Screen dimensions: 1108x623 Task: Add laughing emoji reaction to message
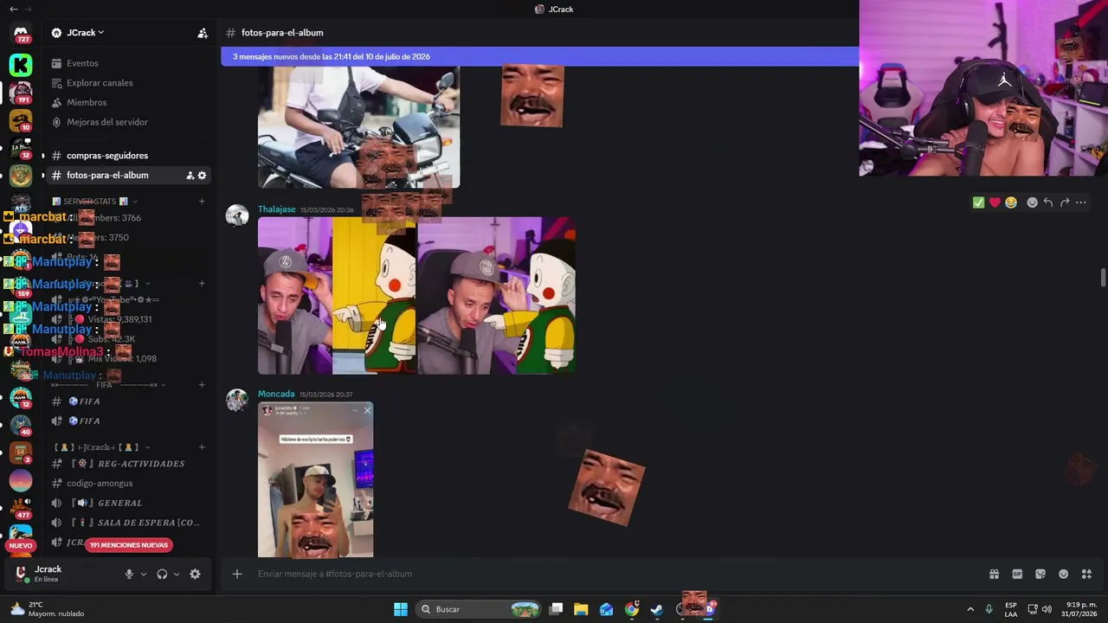click(x=1011, y=202)
